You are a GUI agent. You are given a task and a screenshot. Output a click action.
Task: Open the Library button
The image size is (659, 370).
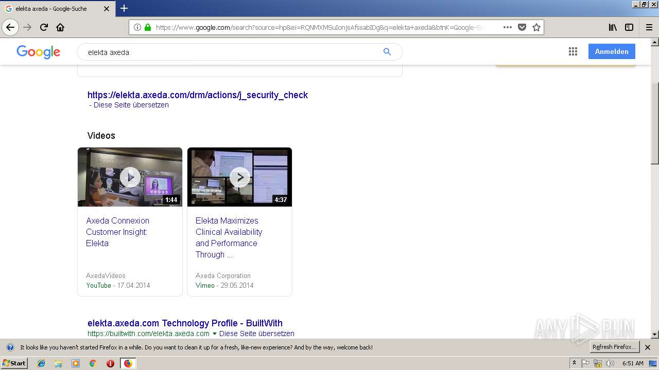click(613, 27)
